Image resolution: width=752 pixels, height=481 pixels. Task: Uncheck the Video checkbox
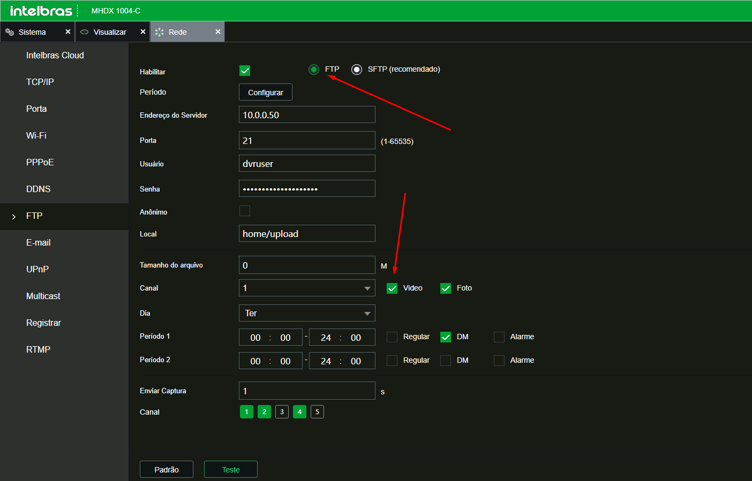point(392,288)
